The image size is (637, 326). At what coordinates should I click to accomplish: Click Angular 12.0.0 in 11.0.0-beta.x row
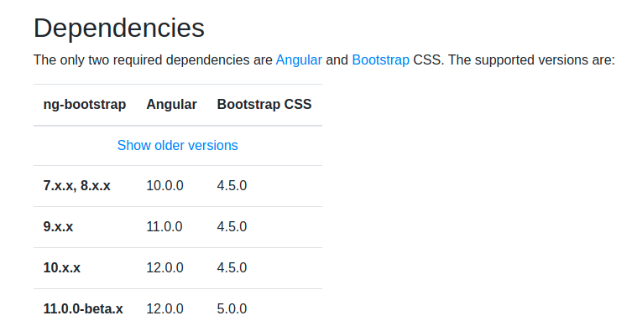(165, 308)
